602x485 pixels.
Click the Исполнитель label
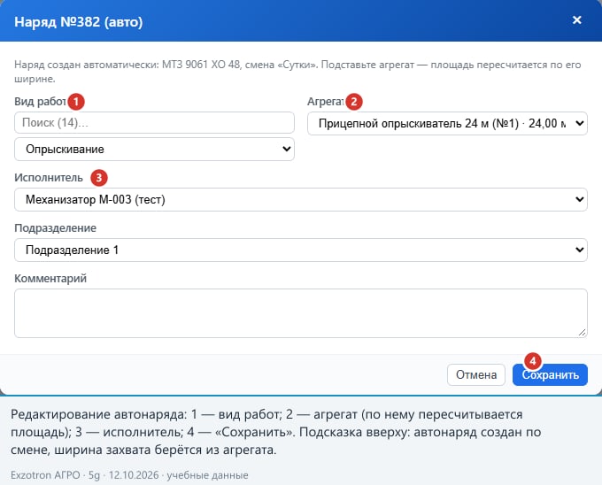click(49, 178)
